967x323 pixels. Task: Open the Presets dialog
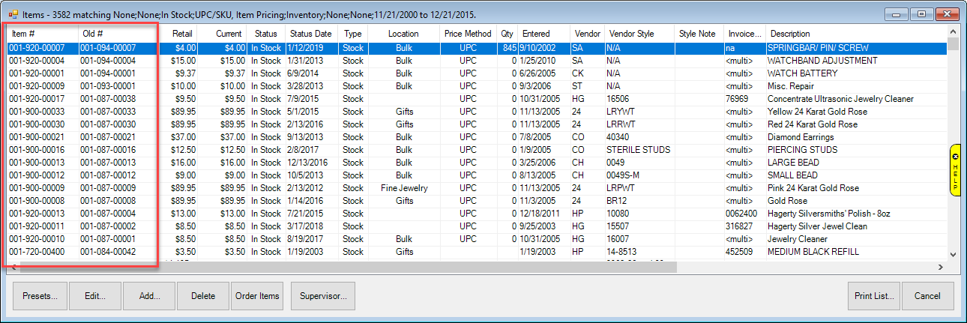click(40, 296)
